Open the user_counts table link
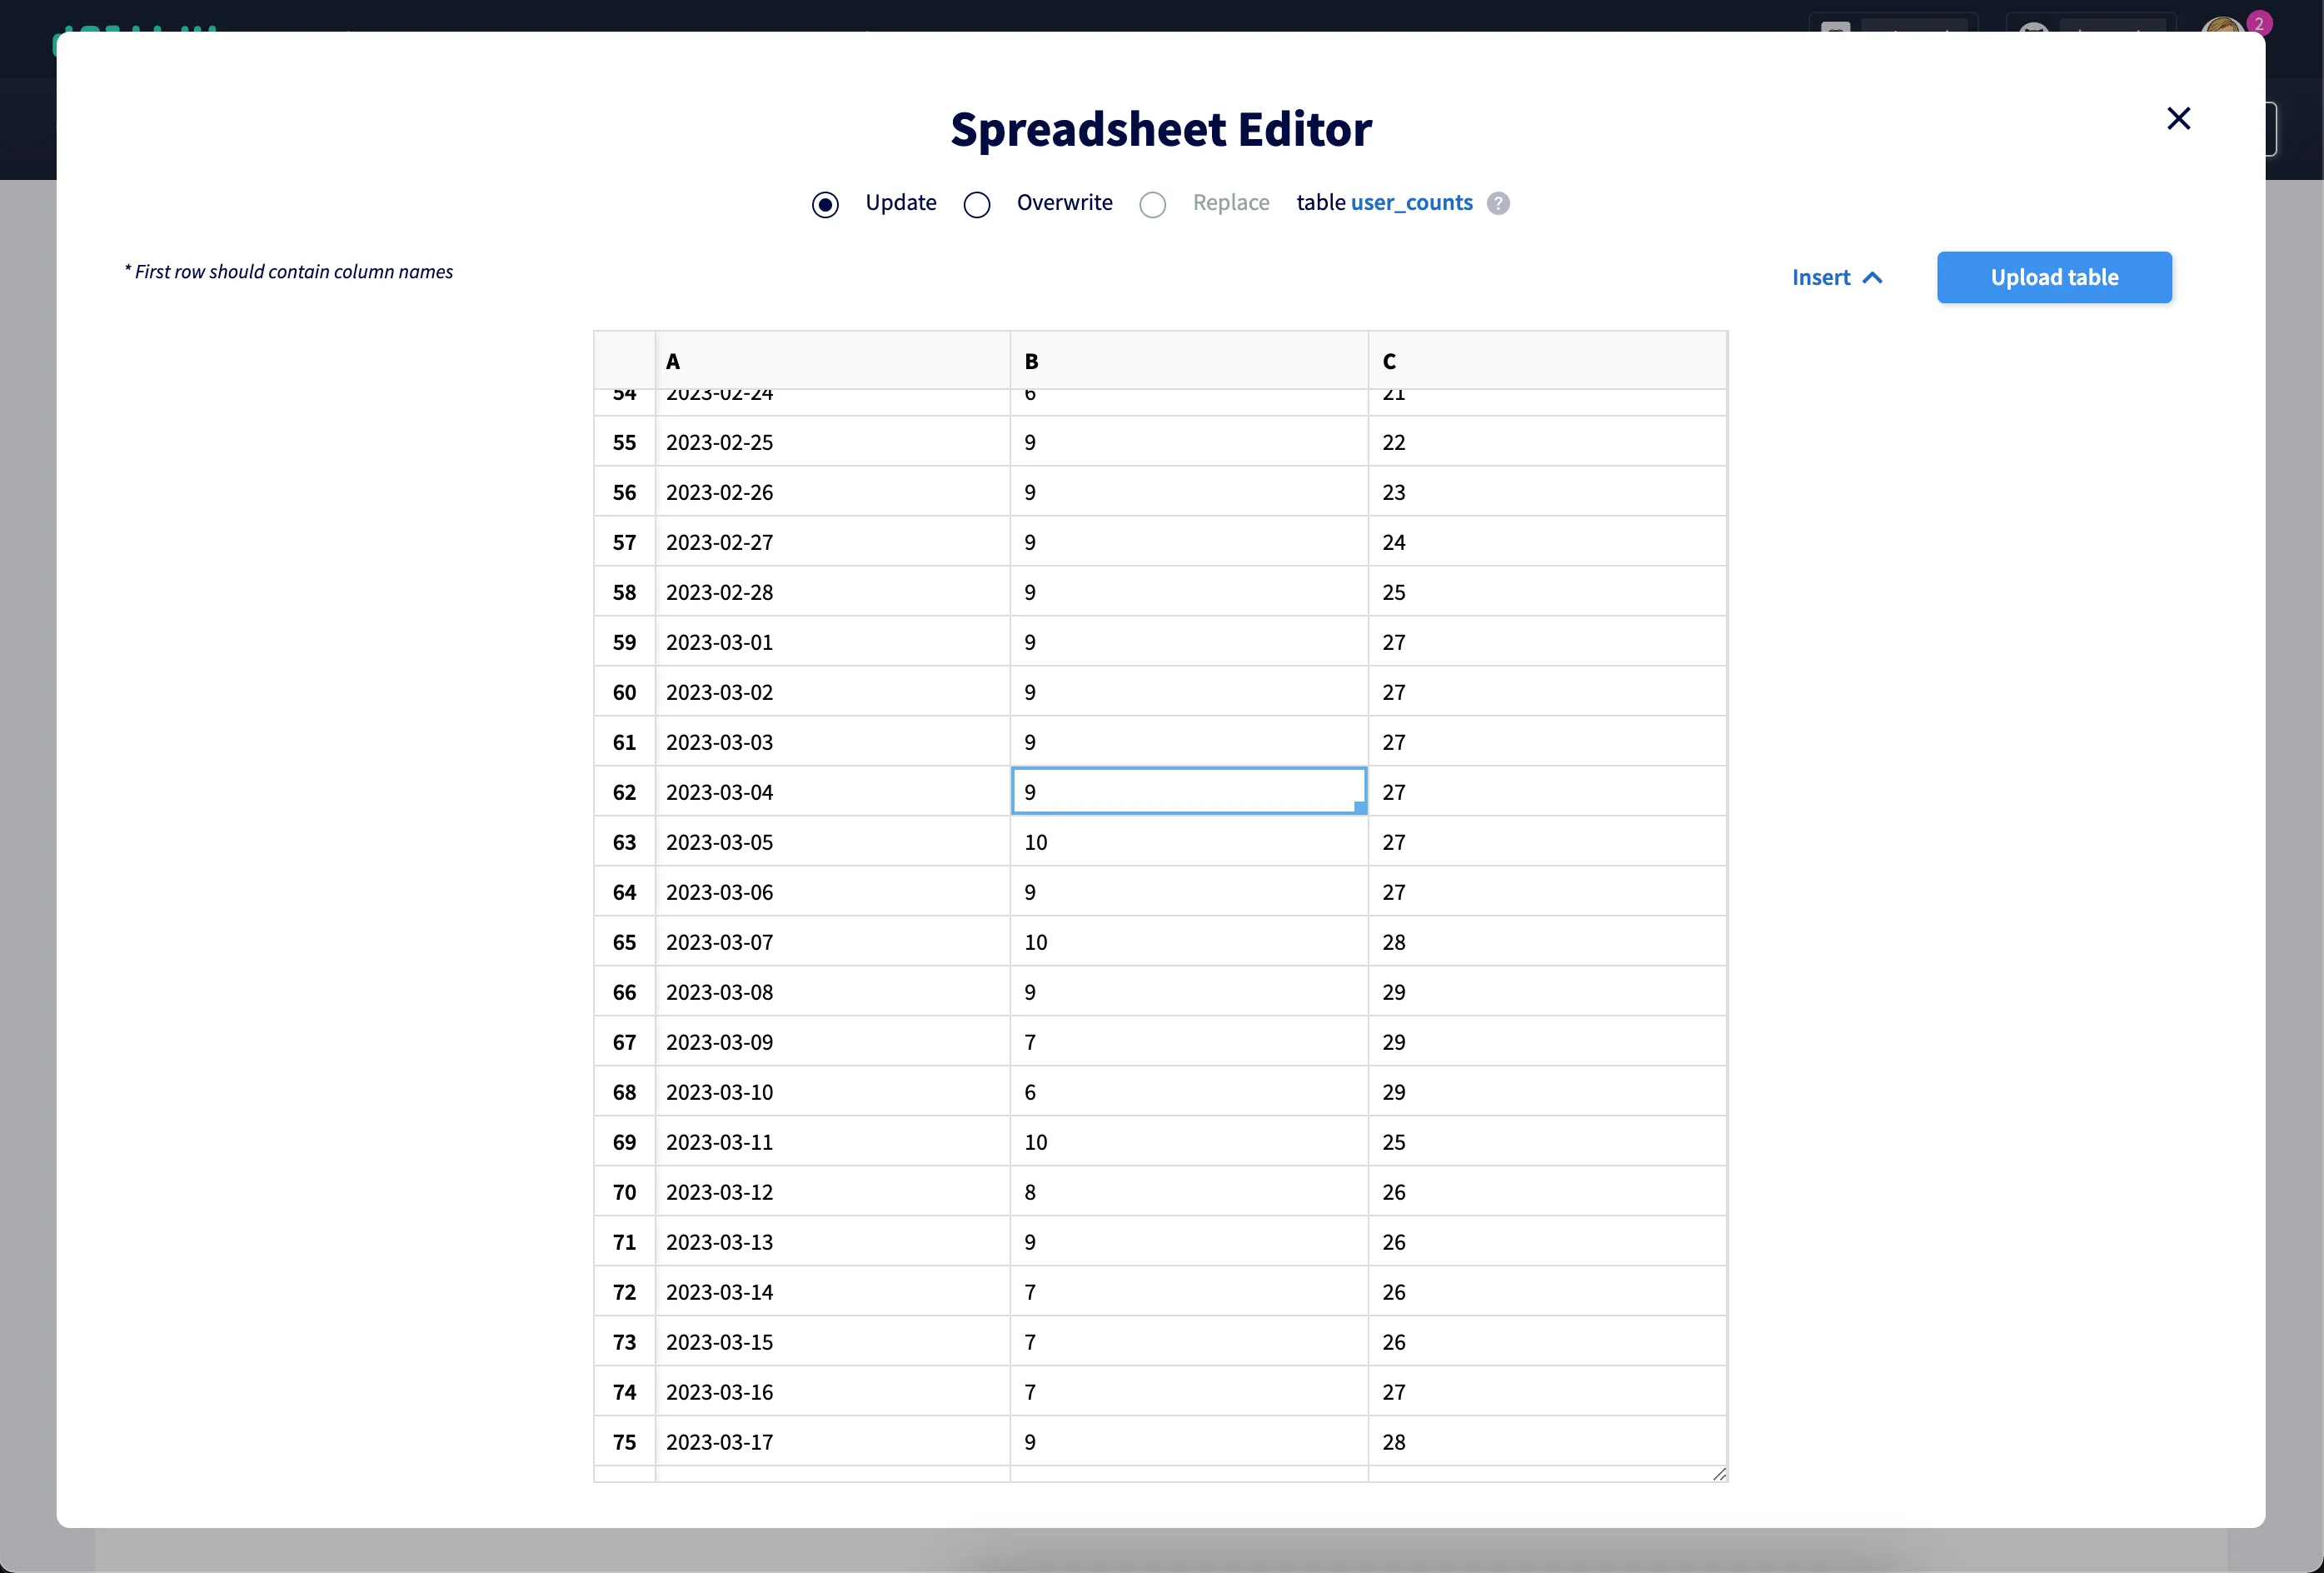The height and width of the screenshot is (1573, 2324). [1410, 202]
